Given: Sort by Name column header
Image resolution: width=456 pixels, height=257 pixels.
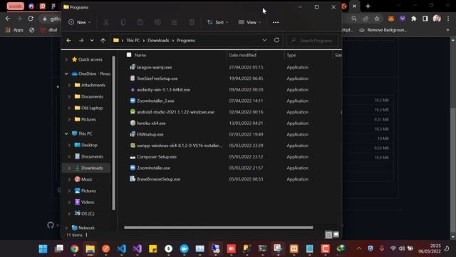Looking at the screenshot, I should pyautogui.click(x=140, y=55).
